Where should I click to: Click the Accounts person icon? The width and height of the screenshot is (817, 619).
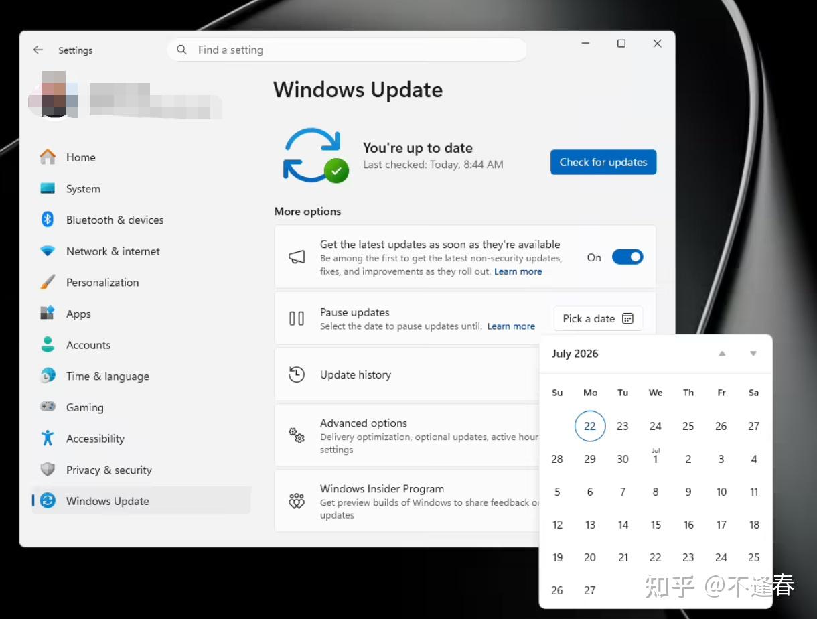(48, 344)
